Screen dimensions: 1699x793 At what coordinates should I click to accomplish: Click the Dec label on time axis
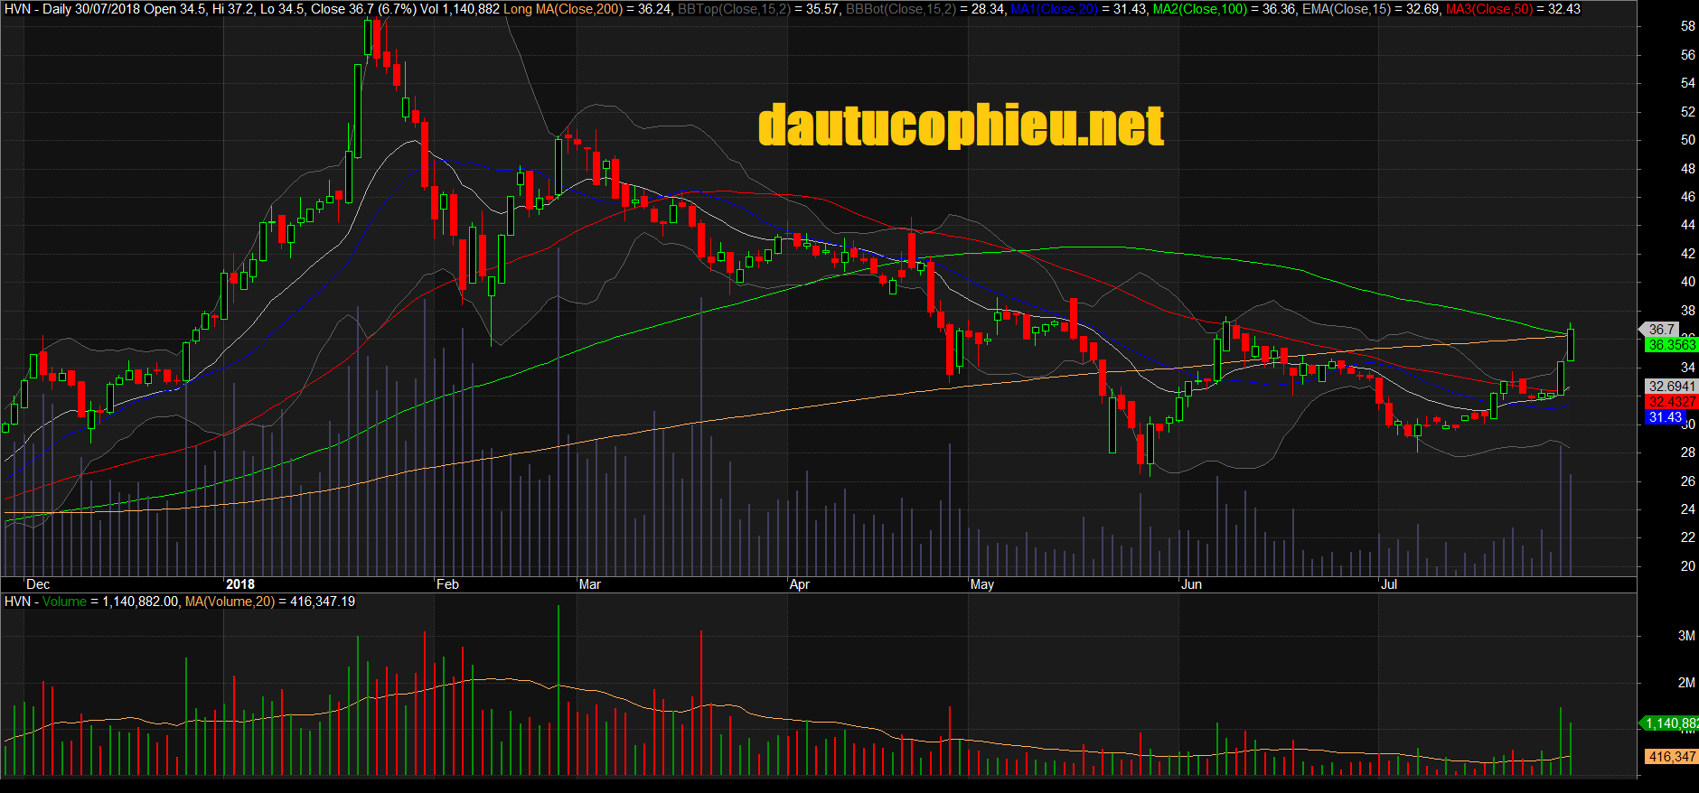38,584
